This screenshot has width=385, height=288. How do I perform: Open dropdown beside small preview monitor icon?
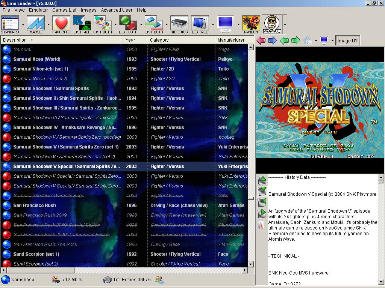(332, 40)
